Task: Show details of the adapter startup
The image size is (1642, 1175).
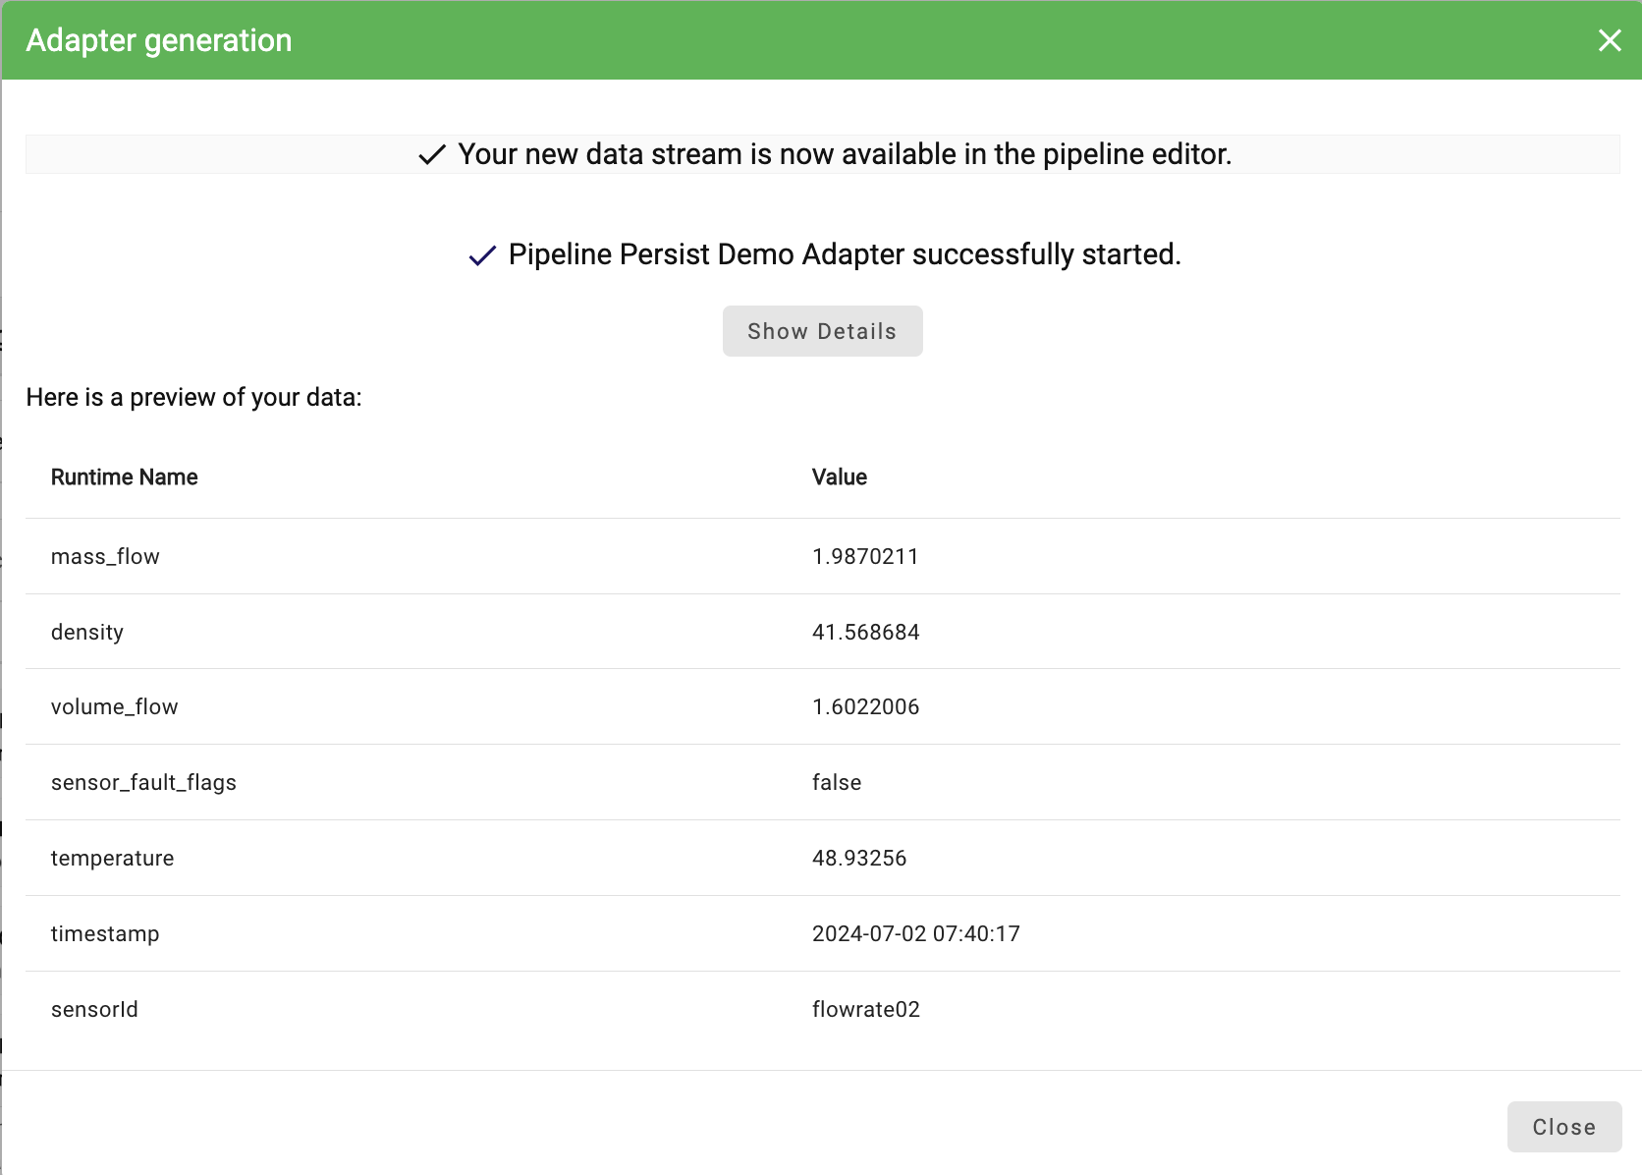Action: click(x=822, y=331)
